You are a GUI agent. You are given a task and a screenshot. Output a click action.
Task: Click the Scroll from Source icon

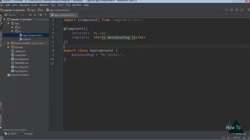[x=30, y=15]
